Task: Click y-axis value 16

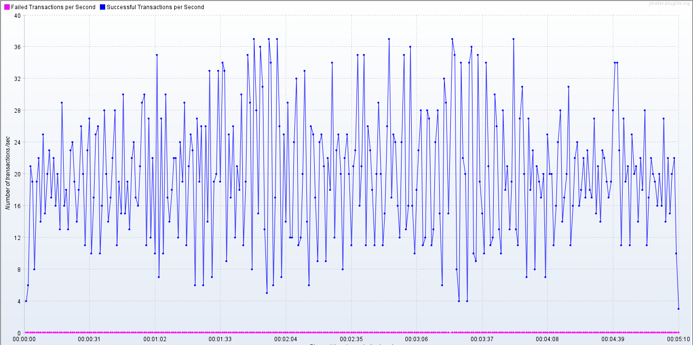Action: [x=17, y=206]
